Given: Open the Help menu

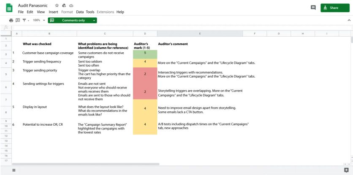Looking at the screenshot, I should tap(120, 12).
